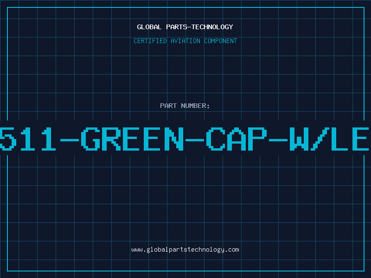Select the CERTIFIED AVIATION COMPONENT subtitle

(185, 41)
